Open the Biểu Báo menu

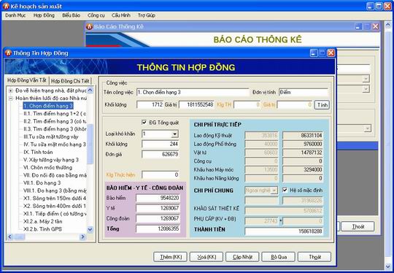71,15
